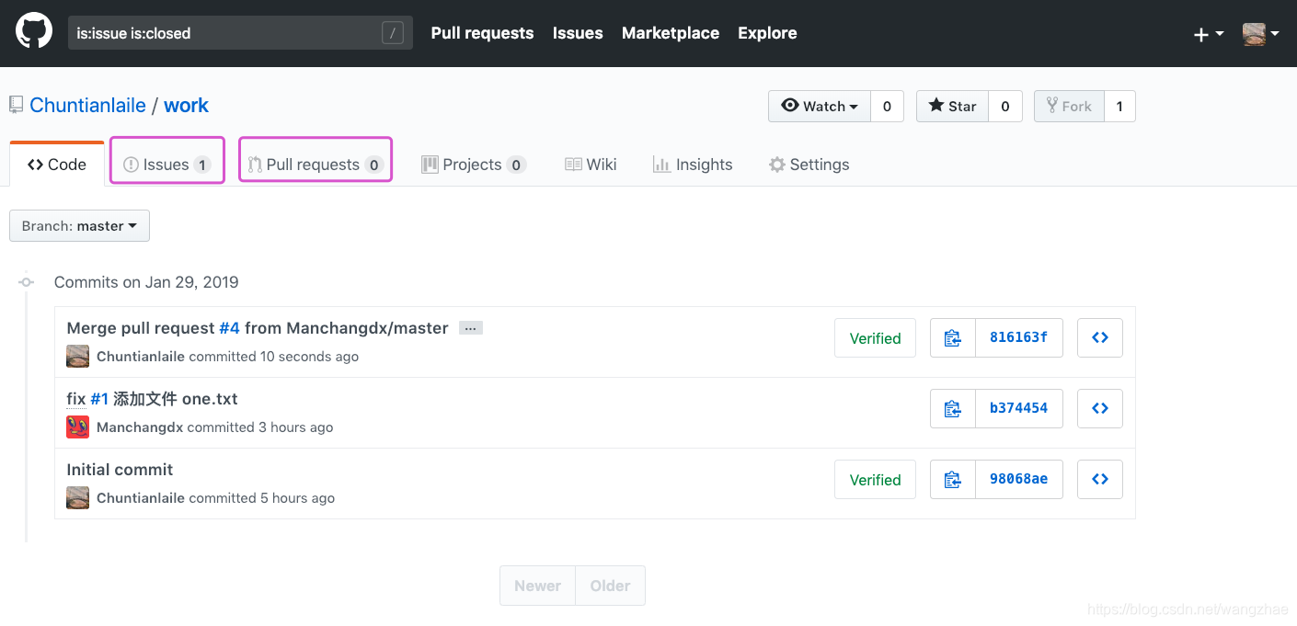Viewport: 1297px width, 626px height.
Task: Click the Newer pagination button
Action: pos(538,586)
